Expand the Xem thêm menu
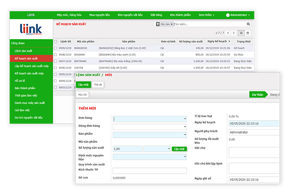292x195 pixels. 206,15
